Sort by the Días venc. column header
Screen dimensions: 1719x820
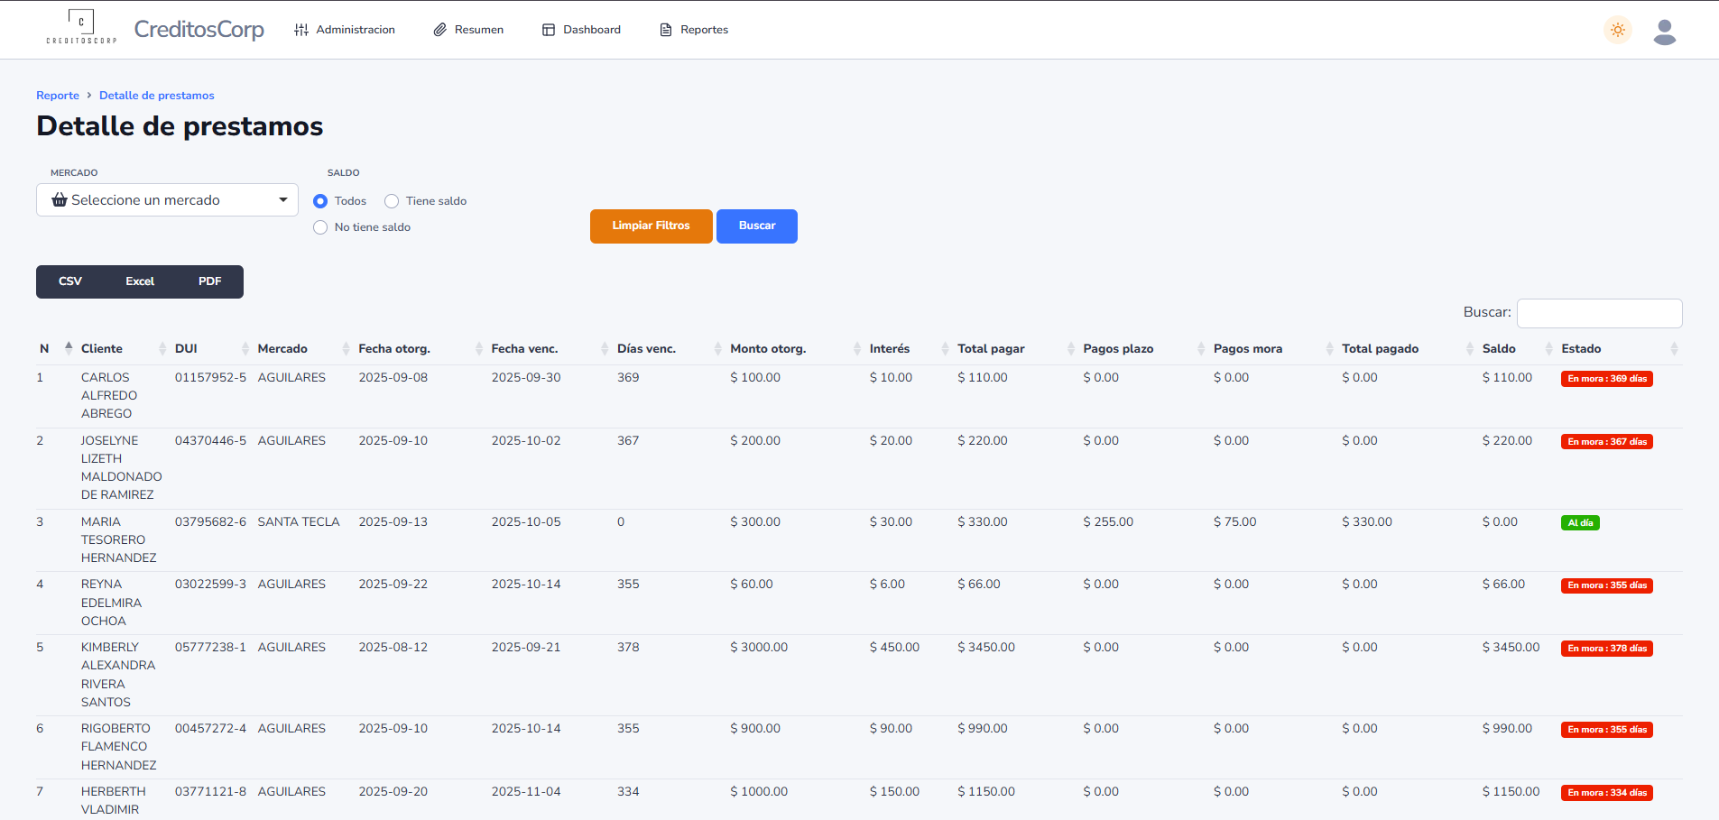point(646,349)
